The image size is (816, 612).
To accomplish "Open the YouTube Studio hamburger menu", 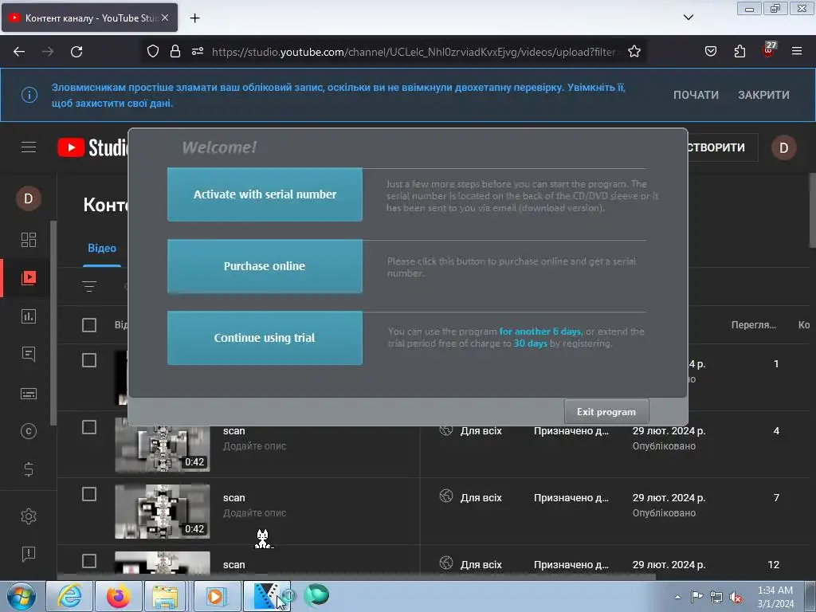I will (x=29, y=147).
